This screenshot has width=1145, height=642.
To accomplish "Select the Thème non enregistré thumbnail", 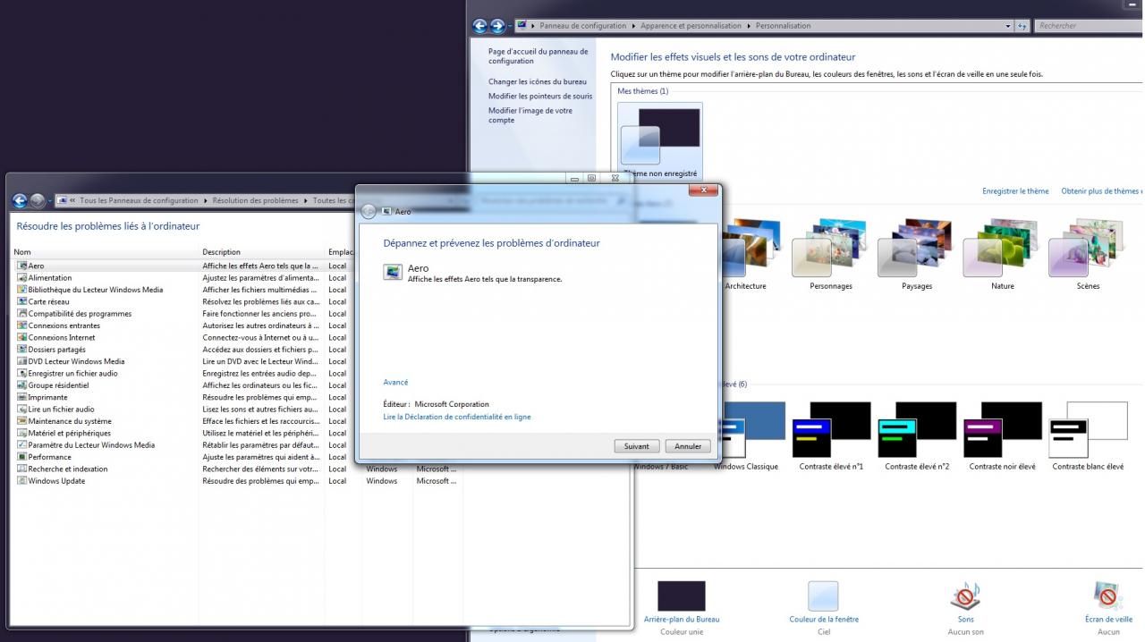I will pos(660,141).
